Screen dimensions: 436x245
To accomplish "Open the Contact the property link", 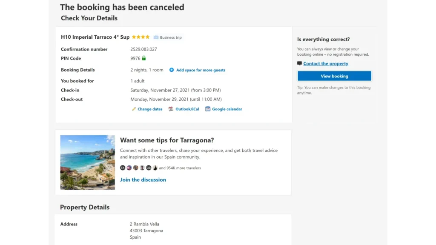I will (326, 64).
